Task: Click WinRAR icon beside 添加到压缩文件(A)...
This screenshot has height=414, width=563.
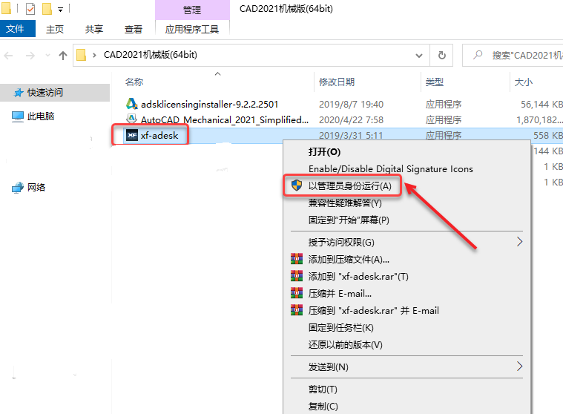Action: coord(297,259)
